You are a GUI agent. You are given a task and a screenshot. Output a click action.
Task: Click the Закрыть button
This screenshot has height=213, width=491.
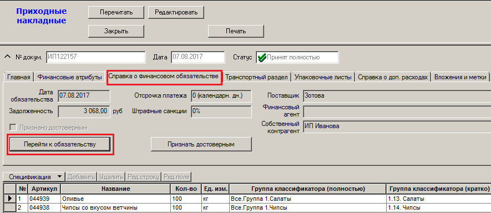116,31
